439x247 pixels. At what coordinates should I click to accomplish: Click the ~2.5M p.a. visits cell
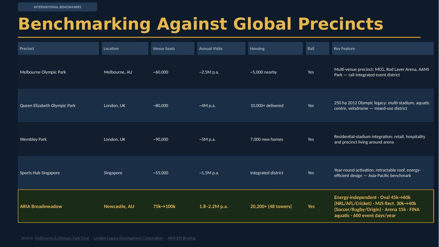tap(209, 72)
